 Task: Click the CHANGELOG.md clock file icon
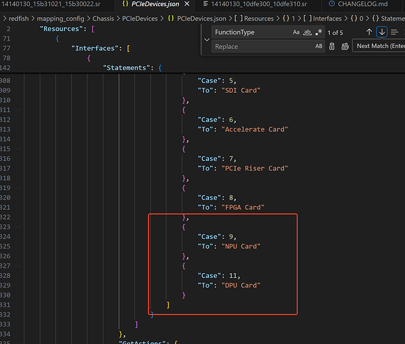(331, 4)
